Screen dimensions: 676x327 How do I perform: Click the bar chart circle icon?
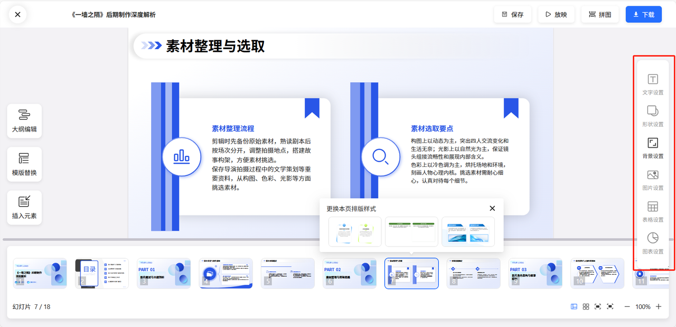point(182,156)
